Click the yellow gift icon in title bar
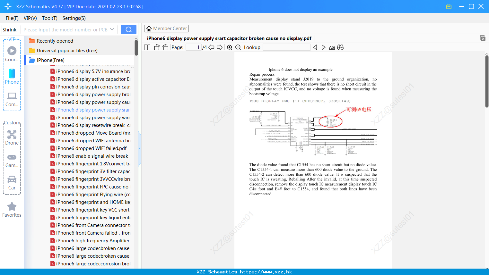 [449, 6]
